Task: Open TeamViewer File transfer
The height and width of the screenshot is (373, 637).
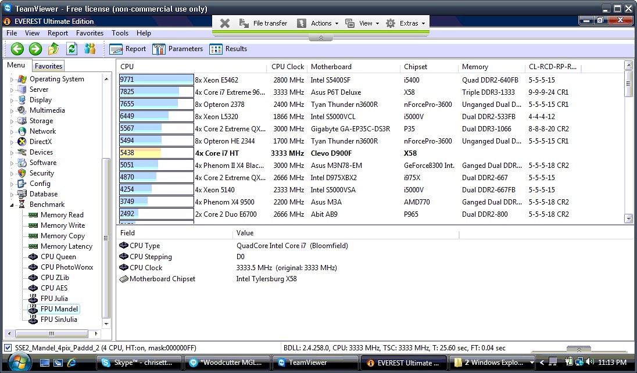Action: tap(263, 24)
